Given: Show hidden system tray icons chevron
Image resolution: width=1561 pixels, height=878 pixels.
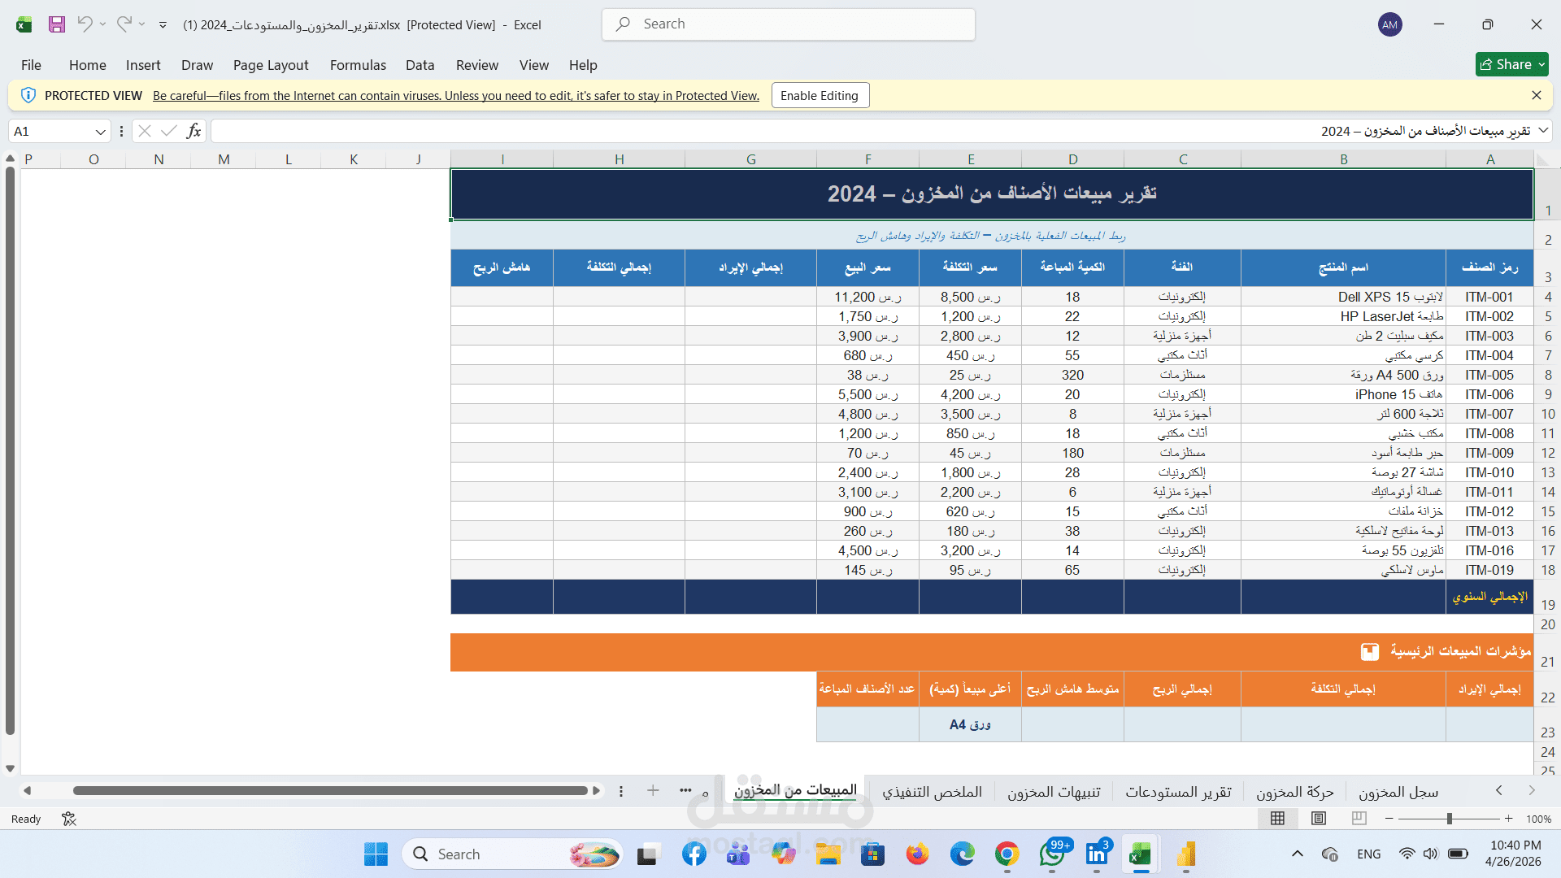Looking at the screenshot, I should click(1298, 854).
